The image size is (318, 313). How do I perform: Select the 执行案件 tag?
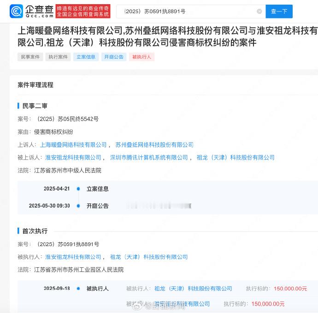coord(58,57)
